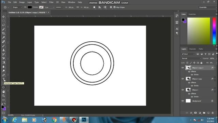Delete the selected layer

213,113
